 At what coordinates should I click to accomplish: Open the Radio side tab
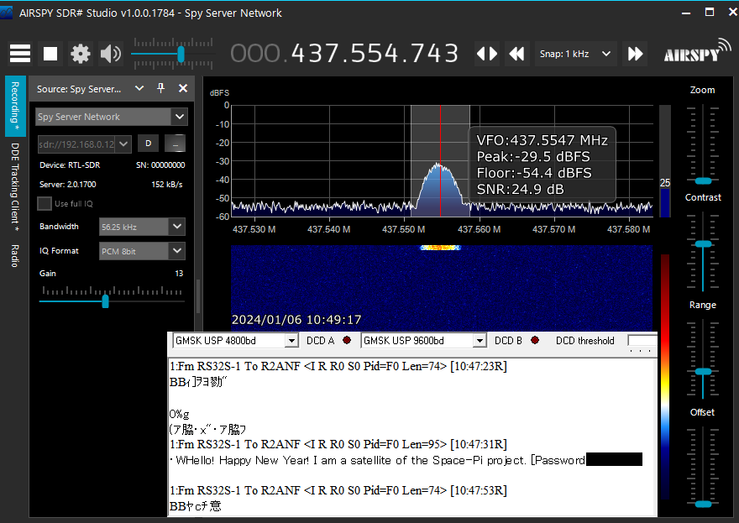click(x=15, y=256)
